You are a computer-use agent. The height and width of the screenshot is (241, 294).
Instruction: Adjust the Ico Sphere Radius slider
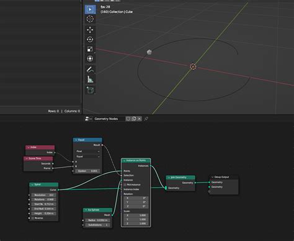pyautogui.click(x=98, y=221)
